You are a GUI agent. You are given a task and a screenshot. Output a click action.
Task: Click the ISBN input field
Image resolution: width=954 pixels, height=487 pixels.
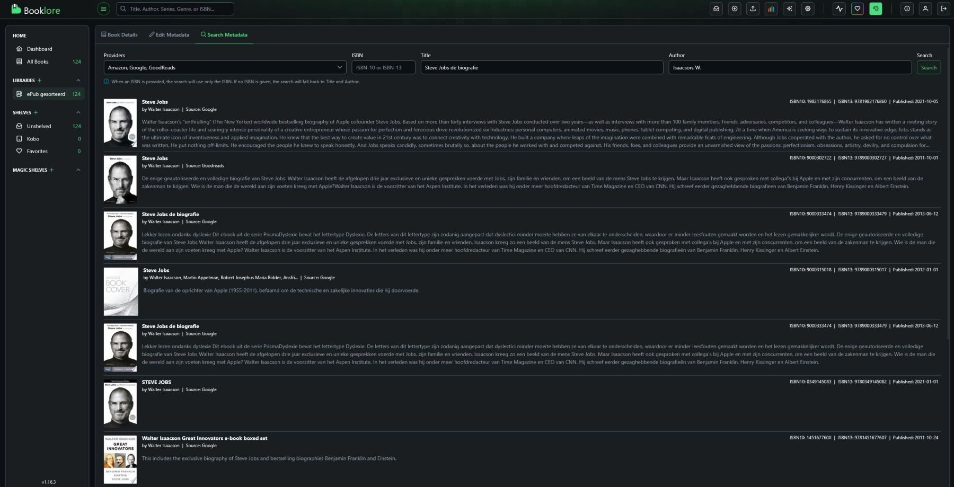(383, 67)
